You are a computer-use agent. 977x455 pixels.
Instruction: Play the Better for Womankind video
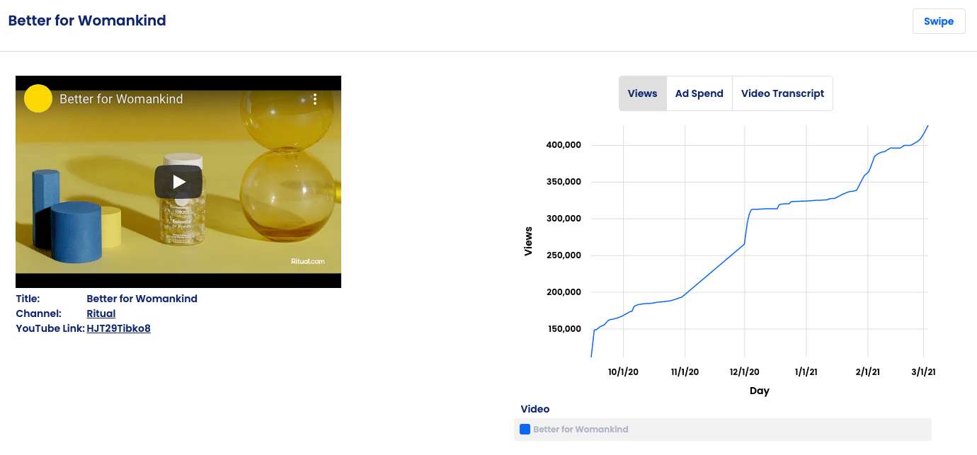[x=178, y=182]
